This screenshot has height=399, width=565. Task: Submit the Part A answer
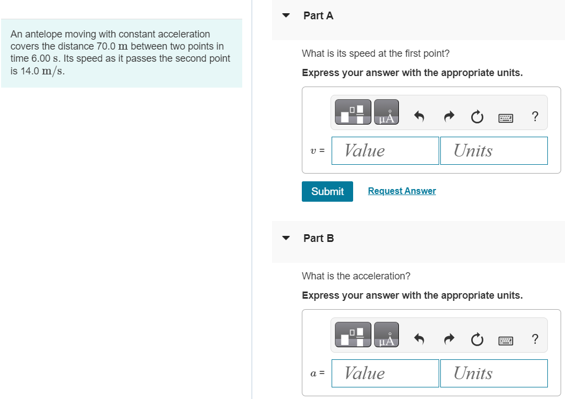327,191
